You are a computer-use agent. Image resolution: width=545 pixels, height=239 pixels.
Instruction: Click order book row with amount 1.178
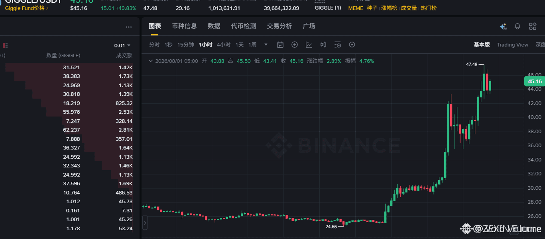pyautogui.click(x=67, y=228)
